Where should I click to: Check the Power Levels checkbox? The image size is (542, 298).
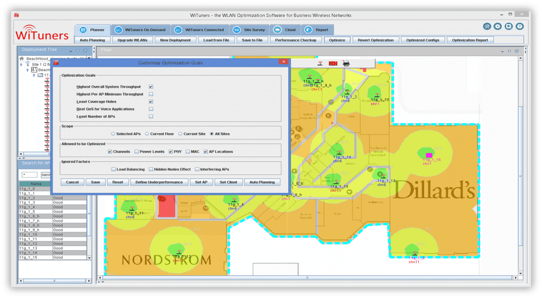click(x=136, y=151)
